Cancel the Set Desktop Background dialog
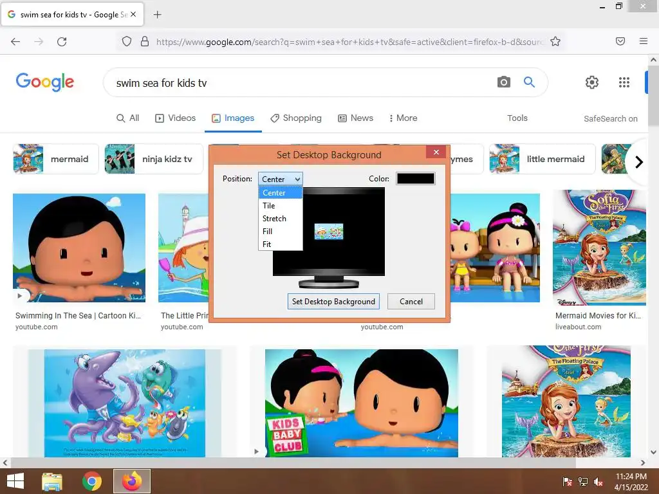Image resolution: width=659 pixels, height=494 pixels. (x=411, y=301)
